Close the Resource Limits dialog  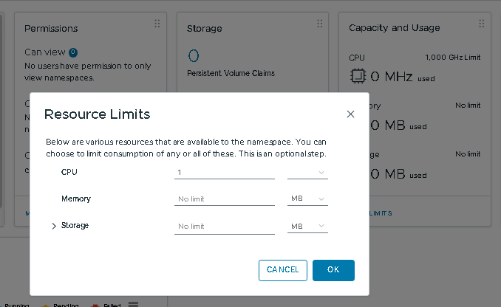point(350,114)
